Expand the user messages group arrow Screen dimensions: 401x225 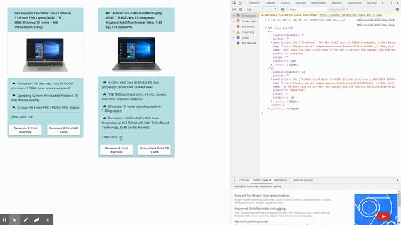(x=234, y=21)
